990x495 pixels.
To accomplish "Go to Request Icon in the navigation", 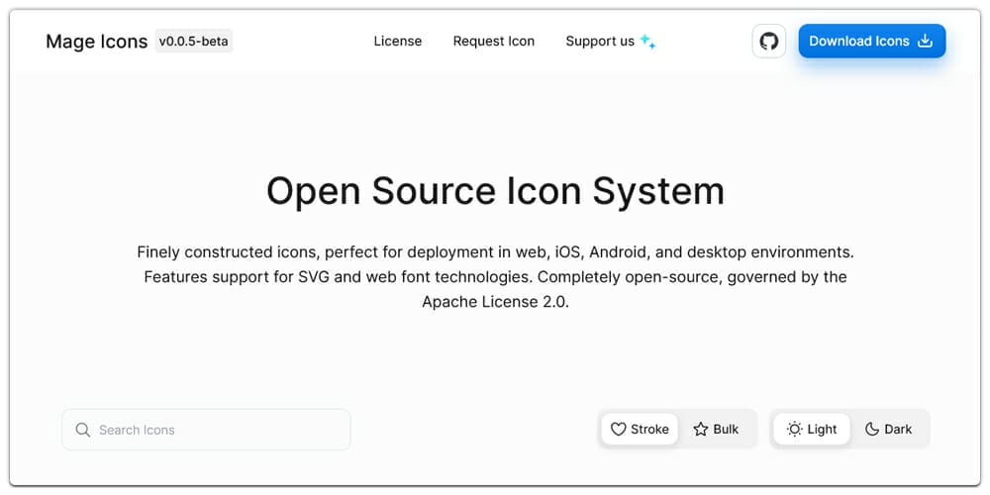I will (493, 42).
